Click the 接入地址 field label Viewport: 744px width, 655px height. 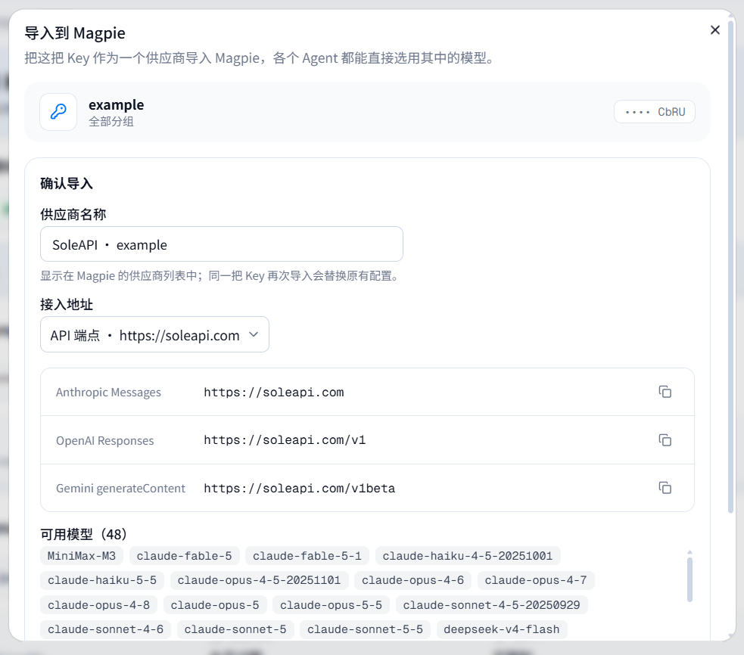point(67,305)
